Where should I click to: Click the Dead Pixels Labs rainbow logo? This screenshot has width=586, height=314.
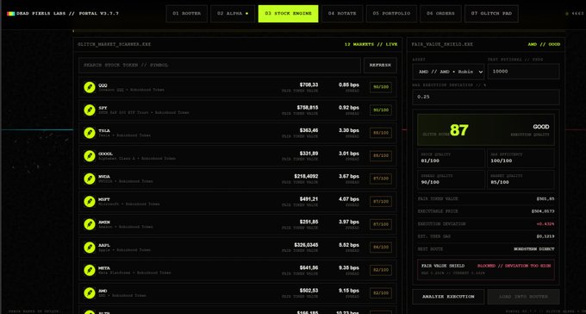point(11,14)
